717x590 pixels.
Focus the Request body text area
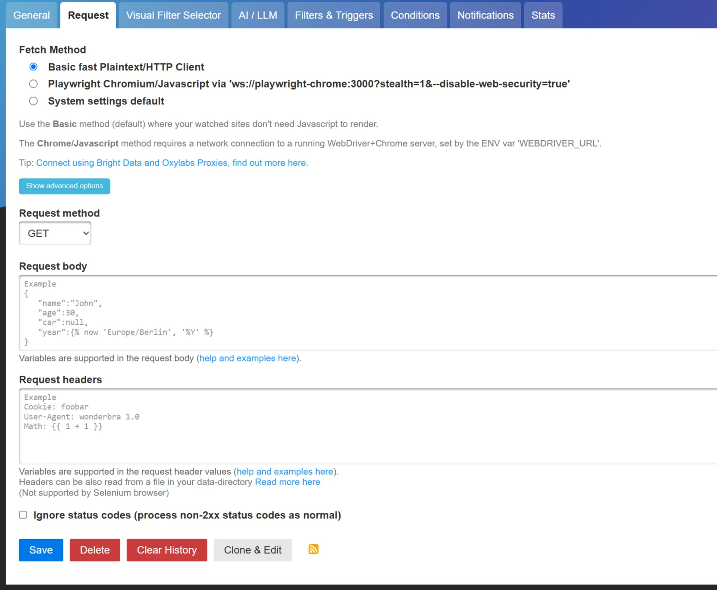click(x=368, y=313)
